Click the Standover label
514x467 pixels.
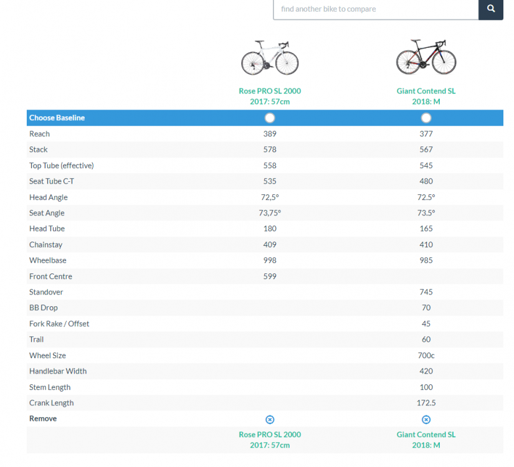pyautogui.click(x=46, y=292)
